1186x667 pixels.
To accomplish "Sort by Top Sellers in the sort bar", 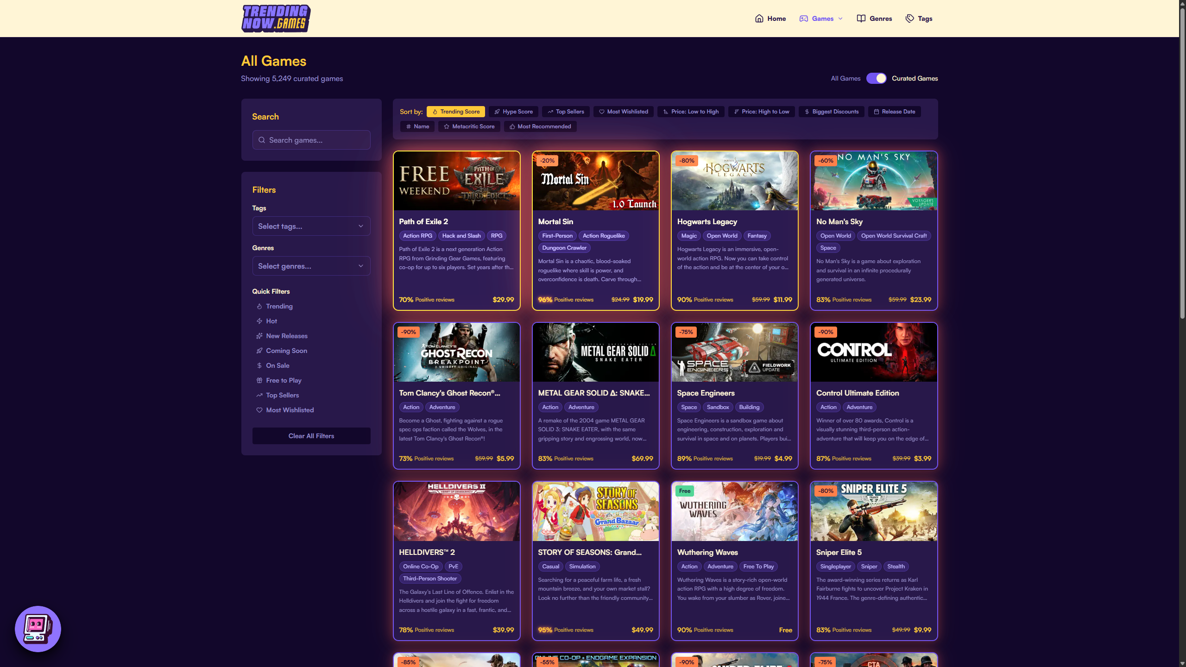I will [566, 112].
